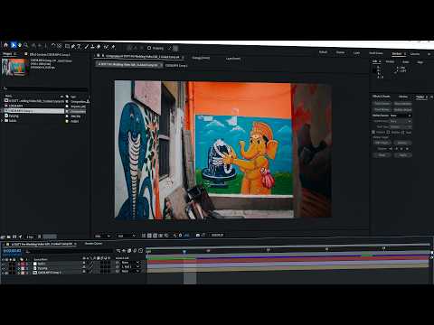
Task: Click the Stabilize Motion button
Action: coord(402,110)
